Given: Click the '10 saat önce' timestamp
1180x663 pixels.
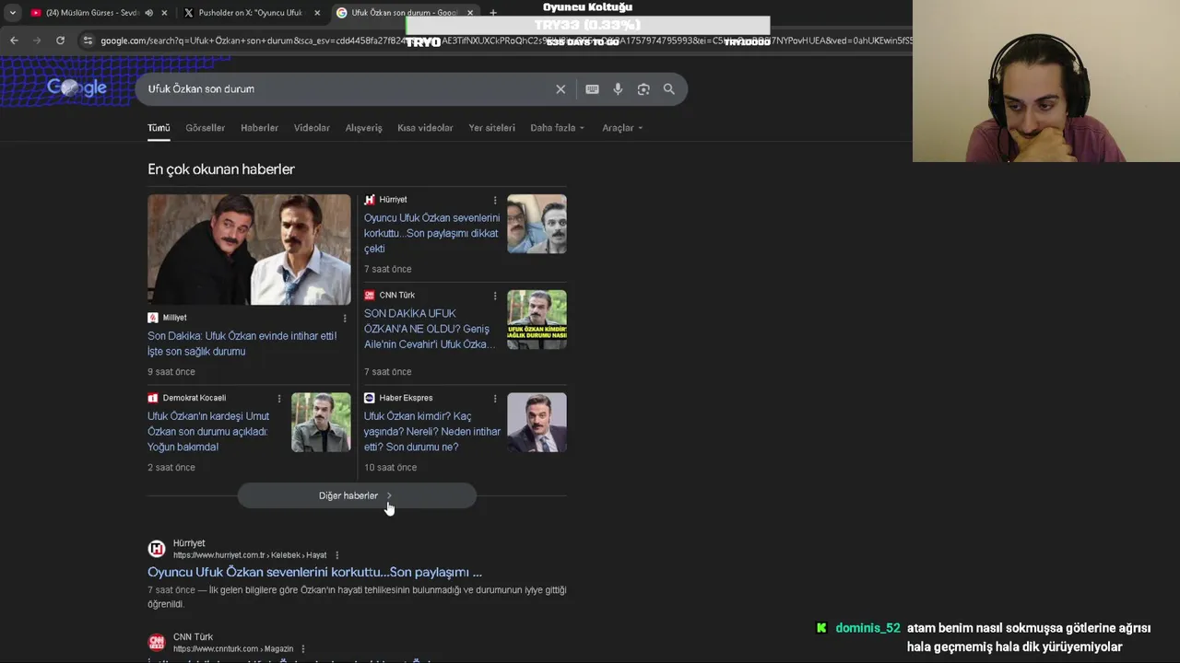Looking at the screenshot, I should click(390, 468).
